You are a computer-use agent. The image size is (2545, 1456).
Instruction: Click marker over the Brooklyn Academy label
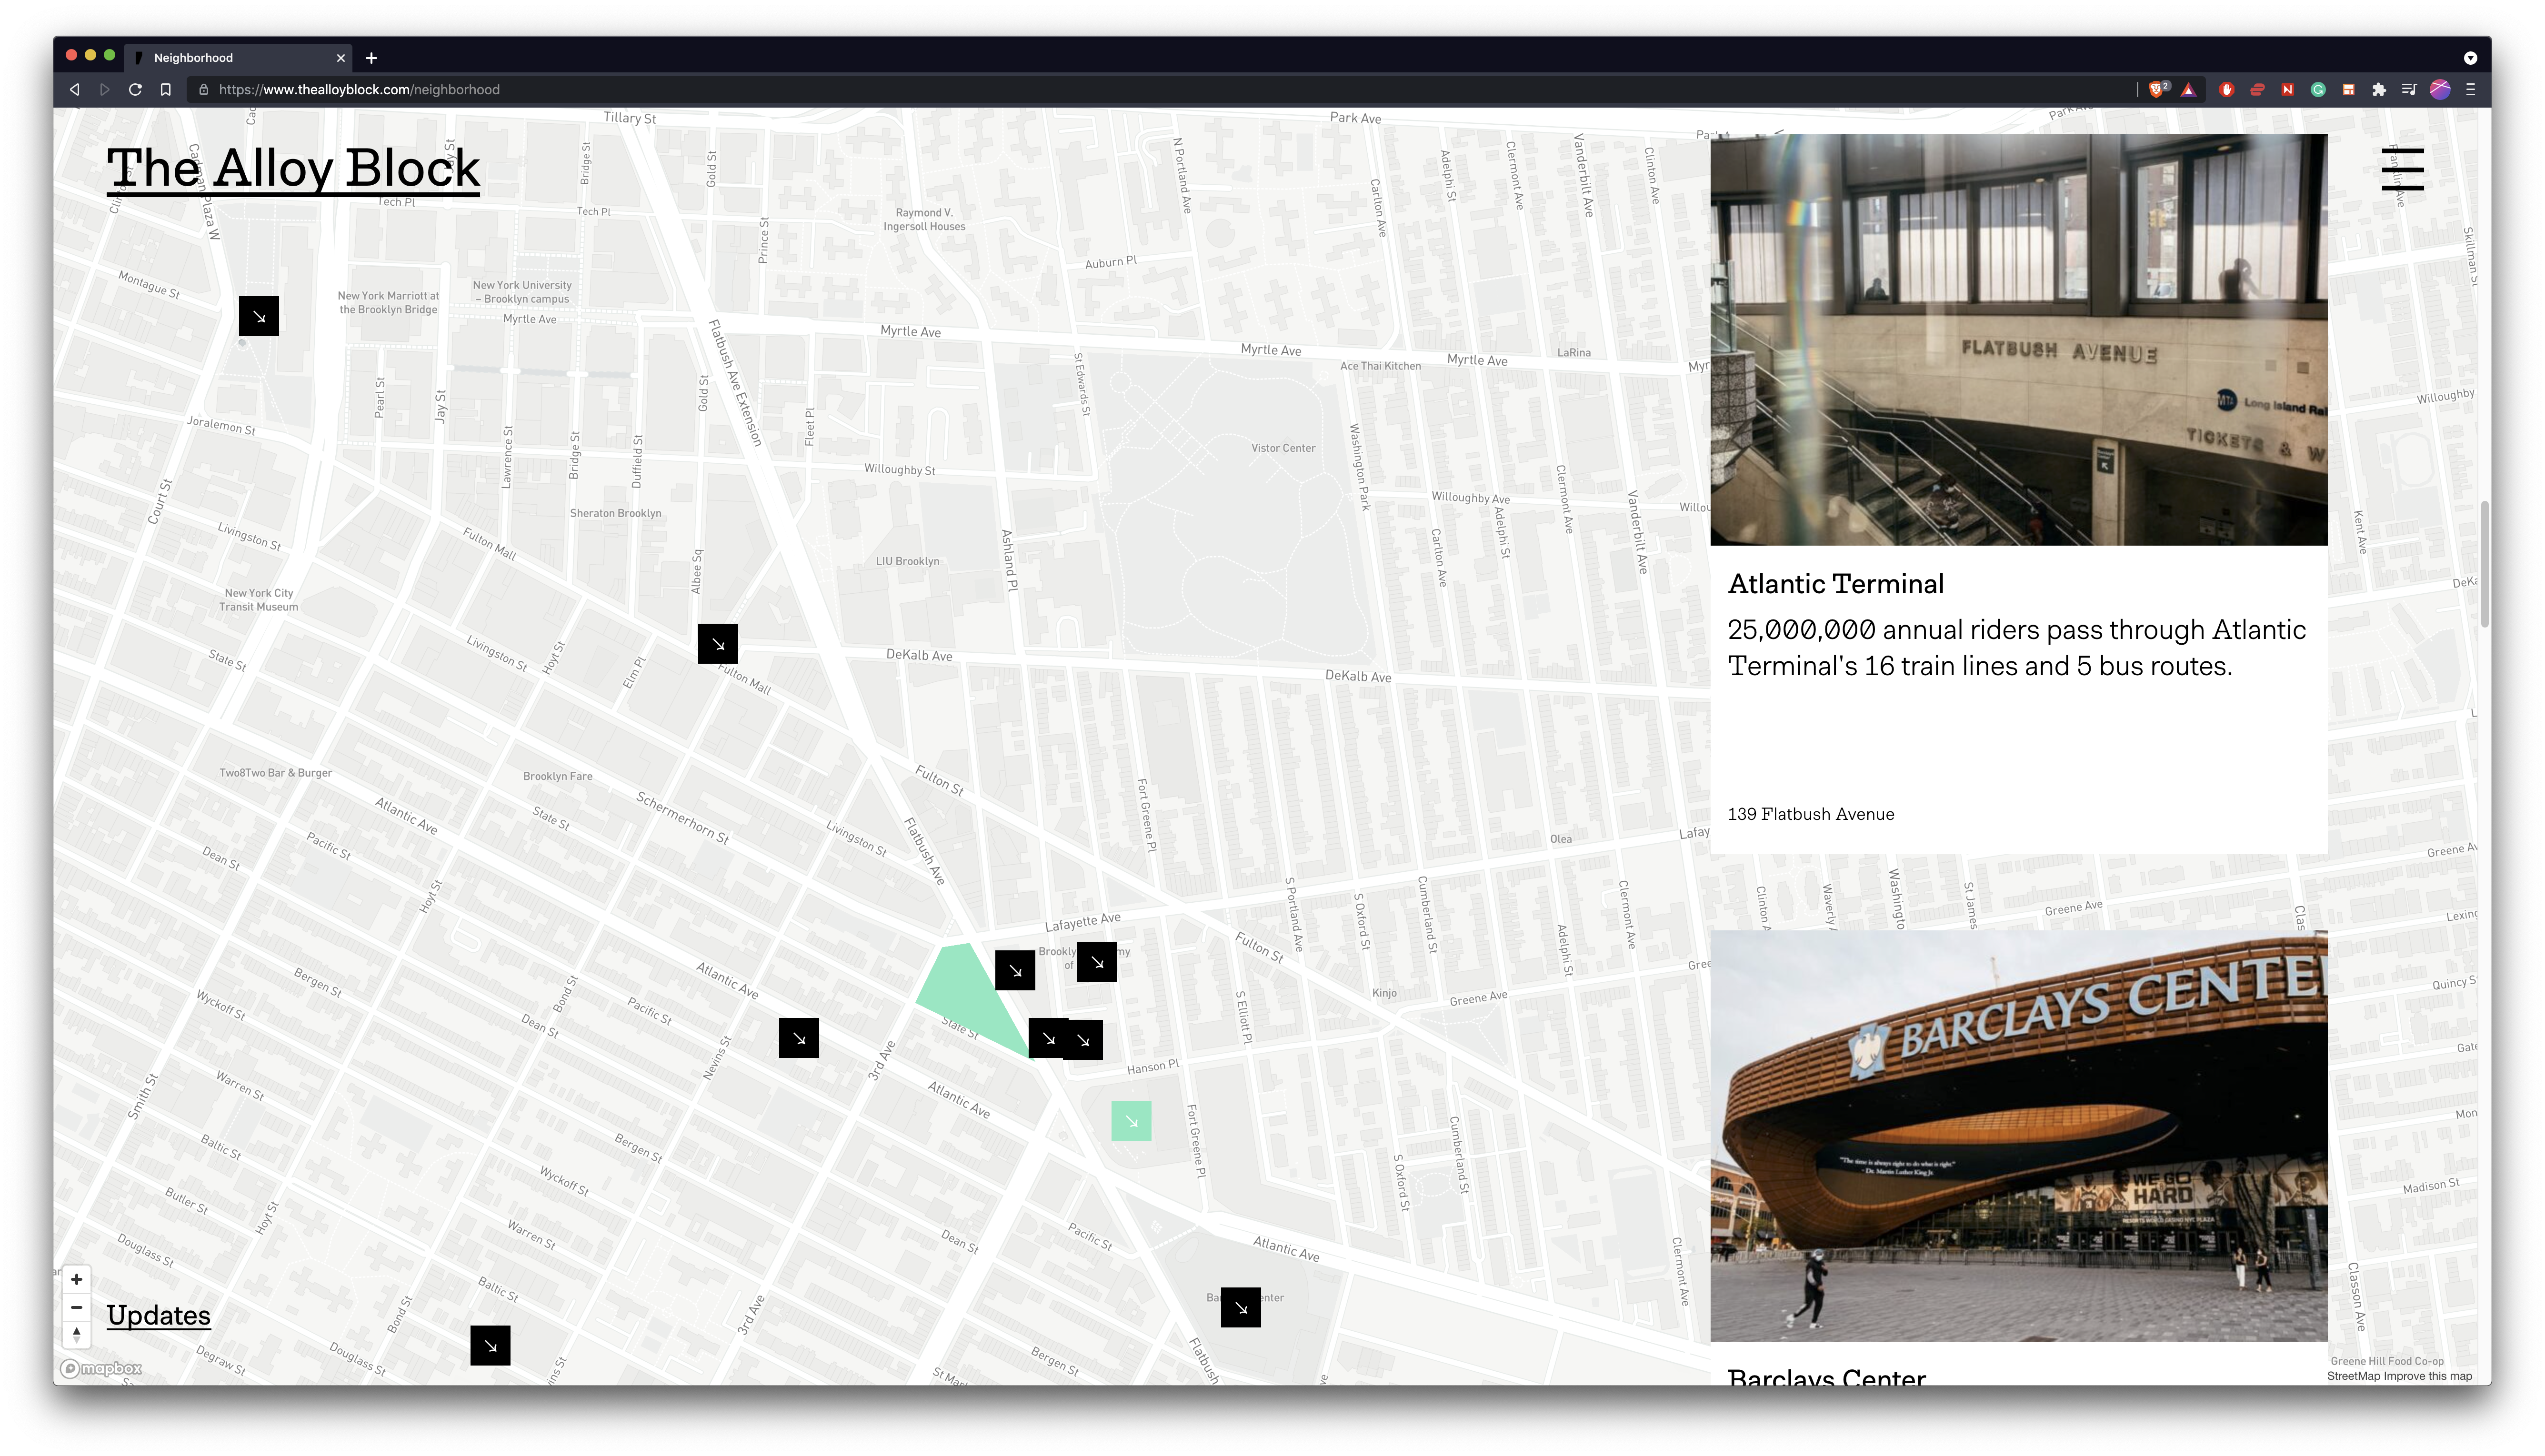click(1097, 962)
